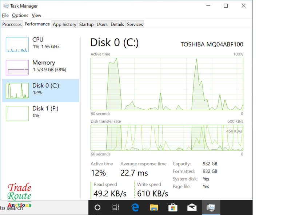Open the Options menu
Viewport: 291px width, 215px height.
click(x=20, y=15)
